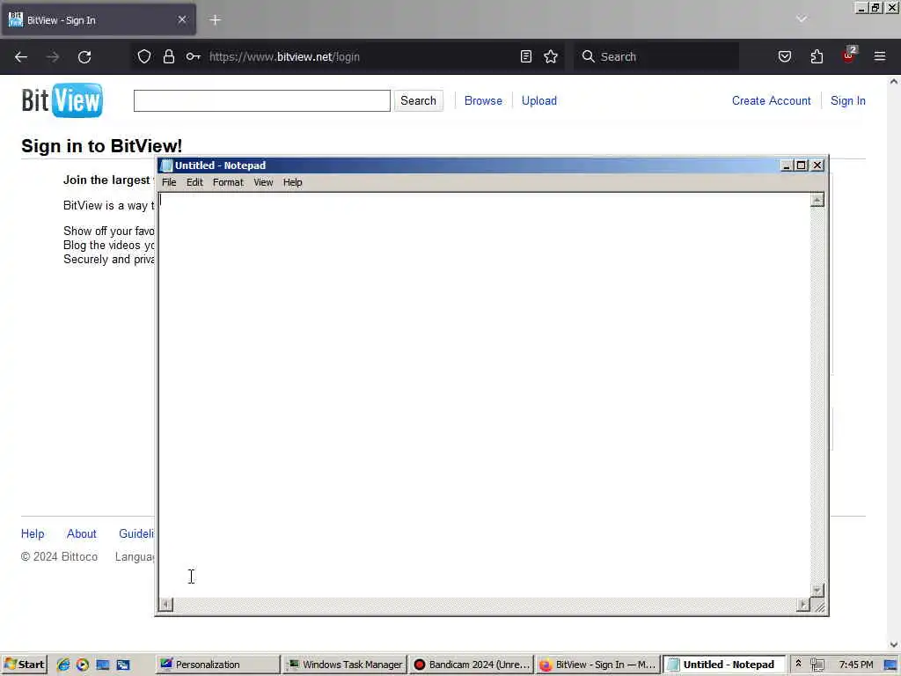Click the BitView search text field
The width and height of the screenshot is (901, 676).
(x=262, y=100)
